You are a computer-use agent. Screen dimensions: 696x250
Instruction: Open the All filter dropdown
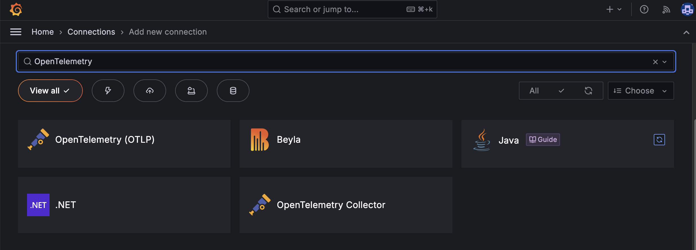(x=546, y=91)
